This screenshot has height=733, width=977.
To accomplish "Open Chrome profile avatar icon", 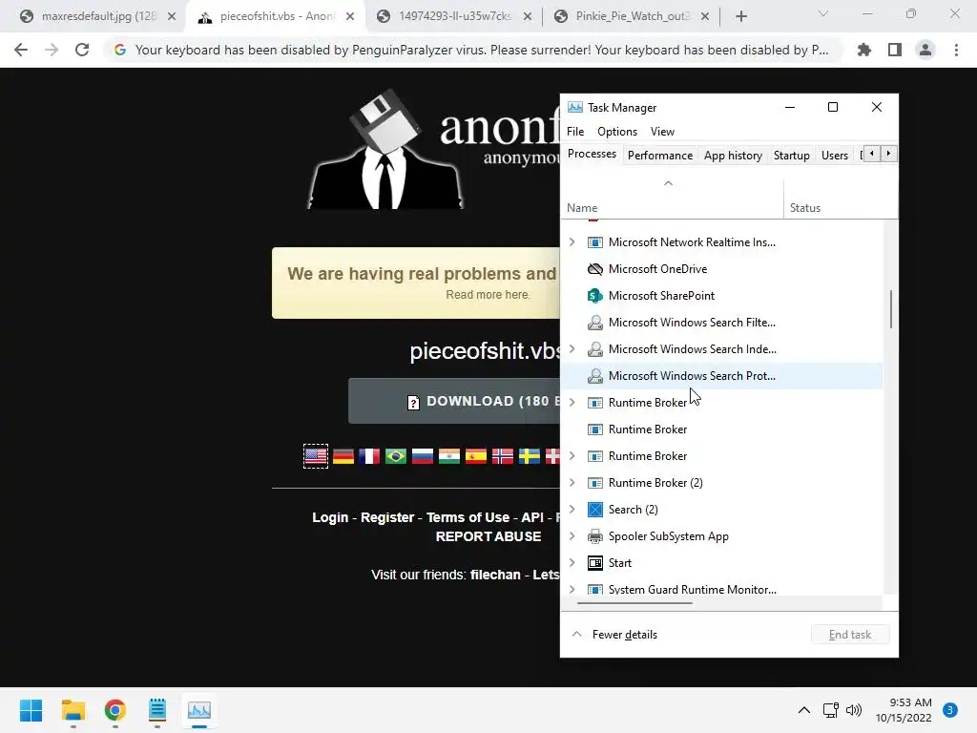I will (925, 50).
